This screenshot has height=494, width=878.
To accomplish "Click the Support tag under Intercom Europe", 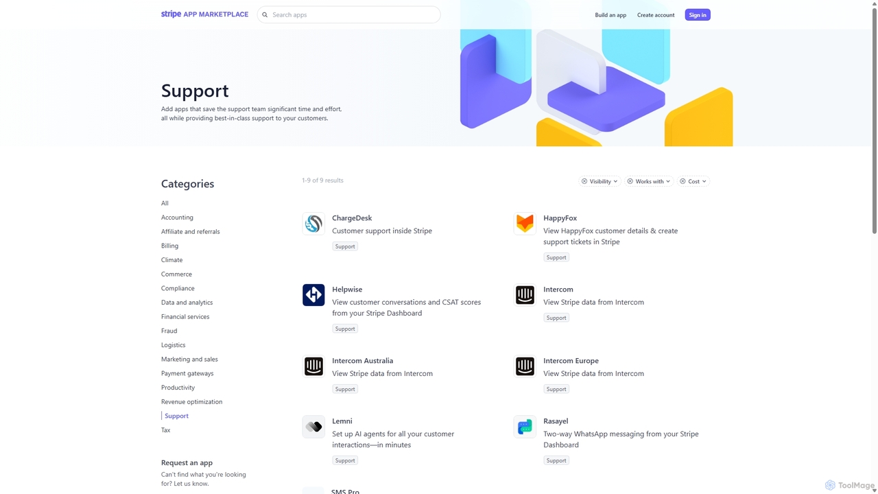I will [x=556, y=389].
